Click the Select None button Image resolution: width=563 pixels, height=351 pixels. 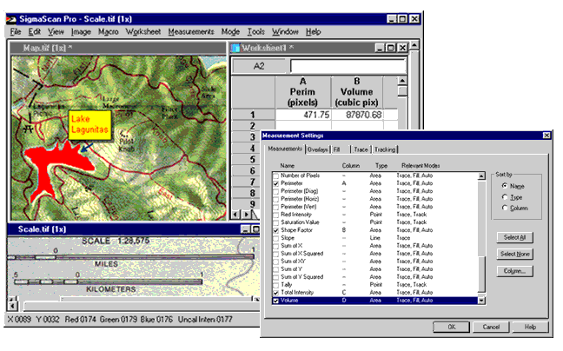click(x=514, y=254)
